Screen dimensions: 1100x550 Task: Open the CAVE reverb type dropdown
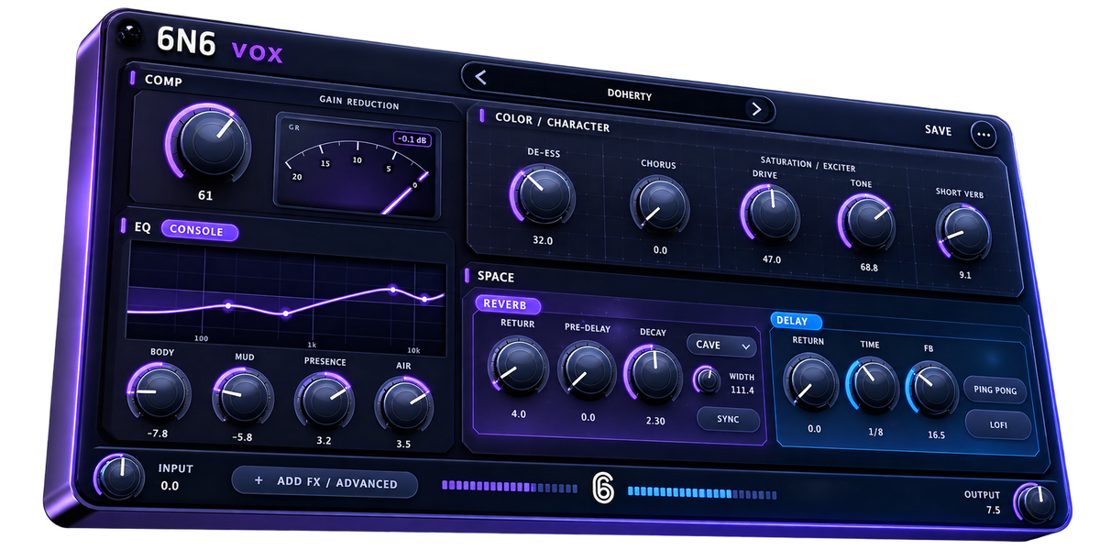click(x=720, y=346)
